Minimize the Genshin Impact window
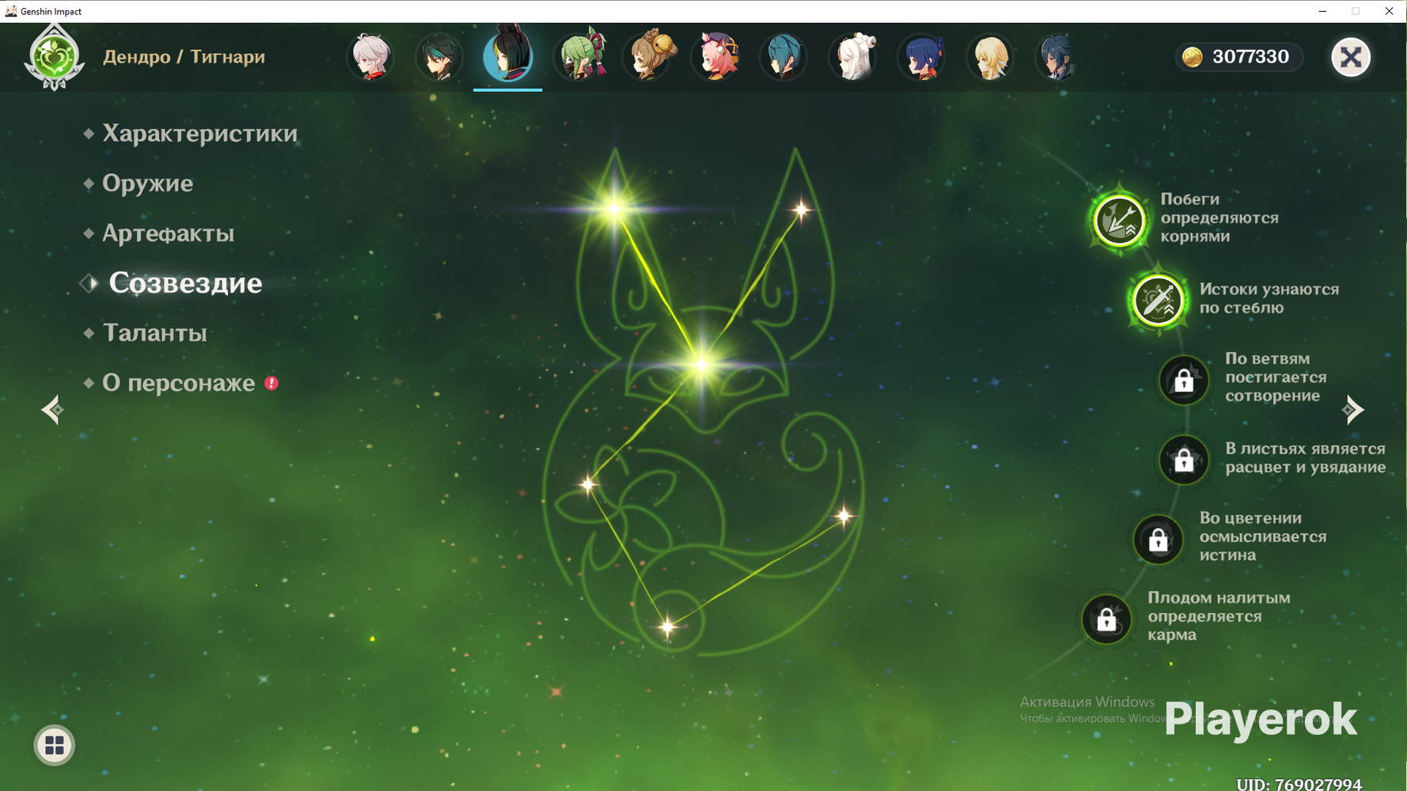The image size is (1407, 791). 1322,11
